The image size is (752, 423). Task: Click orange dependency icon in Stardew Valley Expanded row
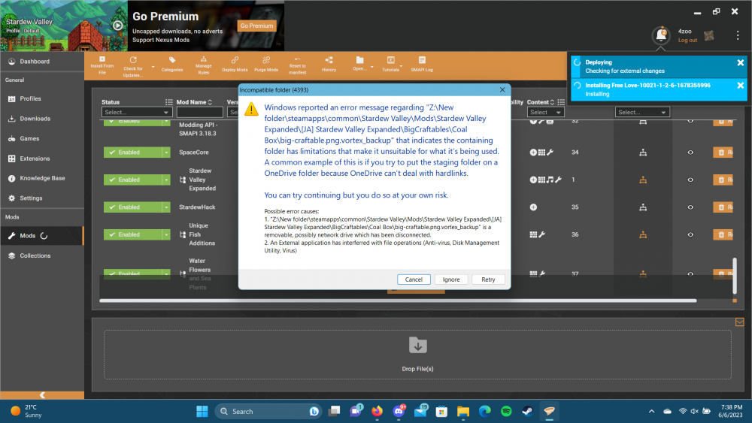[x=643, y=180]
